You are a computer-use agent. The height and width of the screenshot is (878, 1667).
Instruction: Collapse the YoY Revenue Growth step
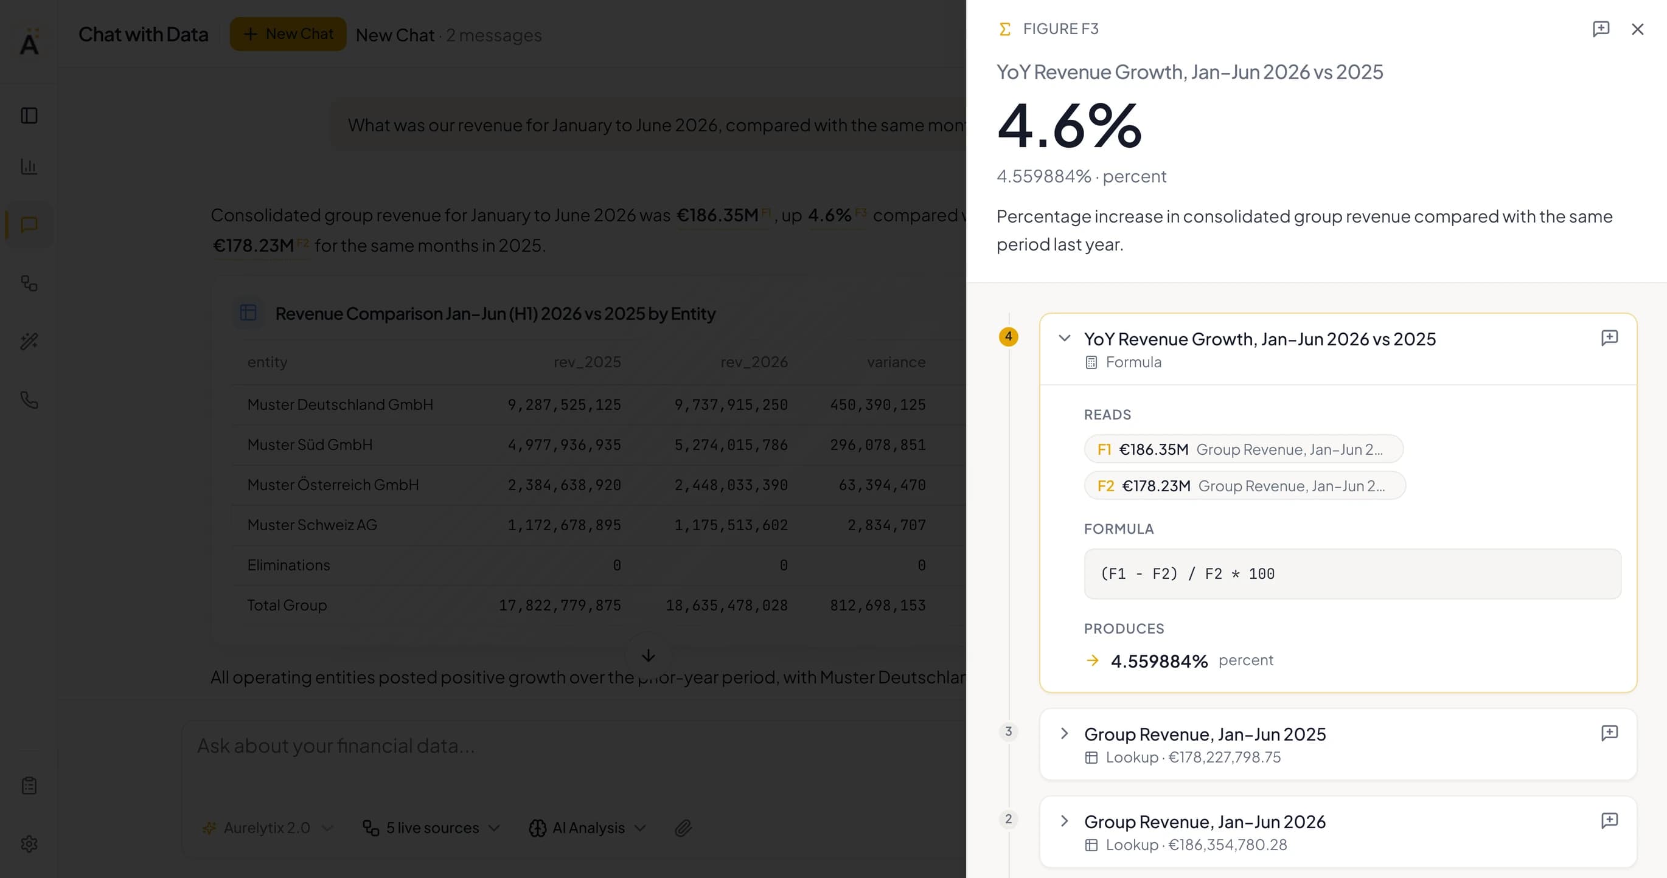[x=1065, y=338]
